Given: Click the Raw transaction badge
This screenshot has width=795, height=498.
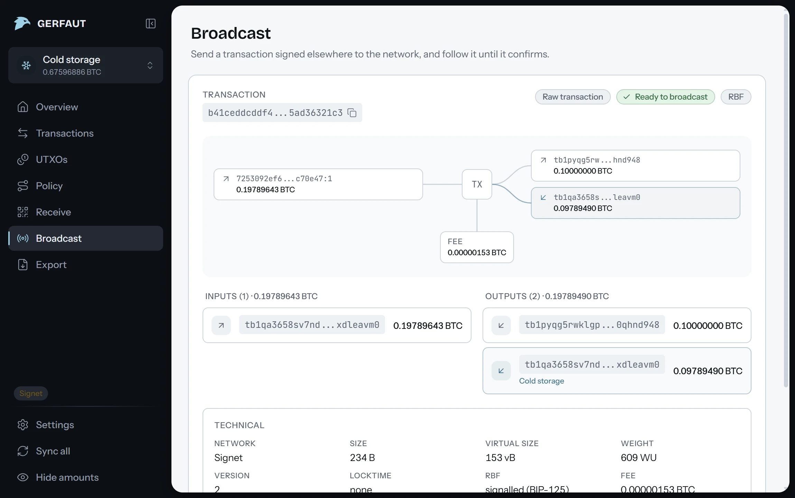Looking at the screenshot, I should tap(573, 97).
